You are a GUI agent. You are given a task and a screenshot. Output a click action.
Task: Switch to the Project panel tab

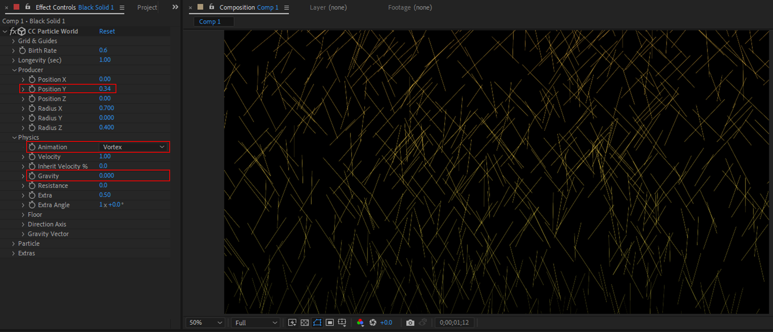click(147, 7)
